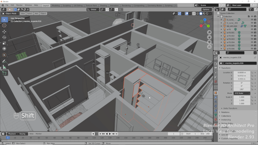Open the Modifier wrench properties tab
The height and width of the screenshot is (145, 258).
click(216, 97)
